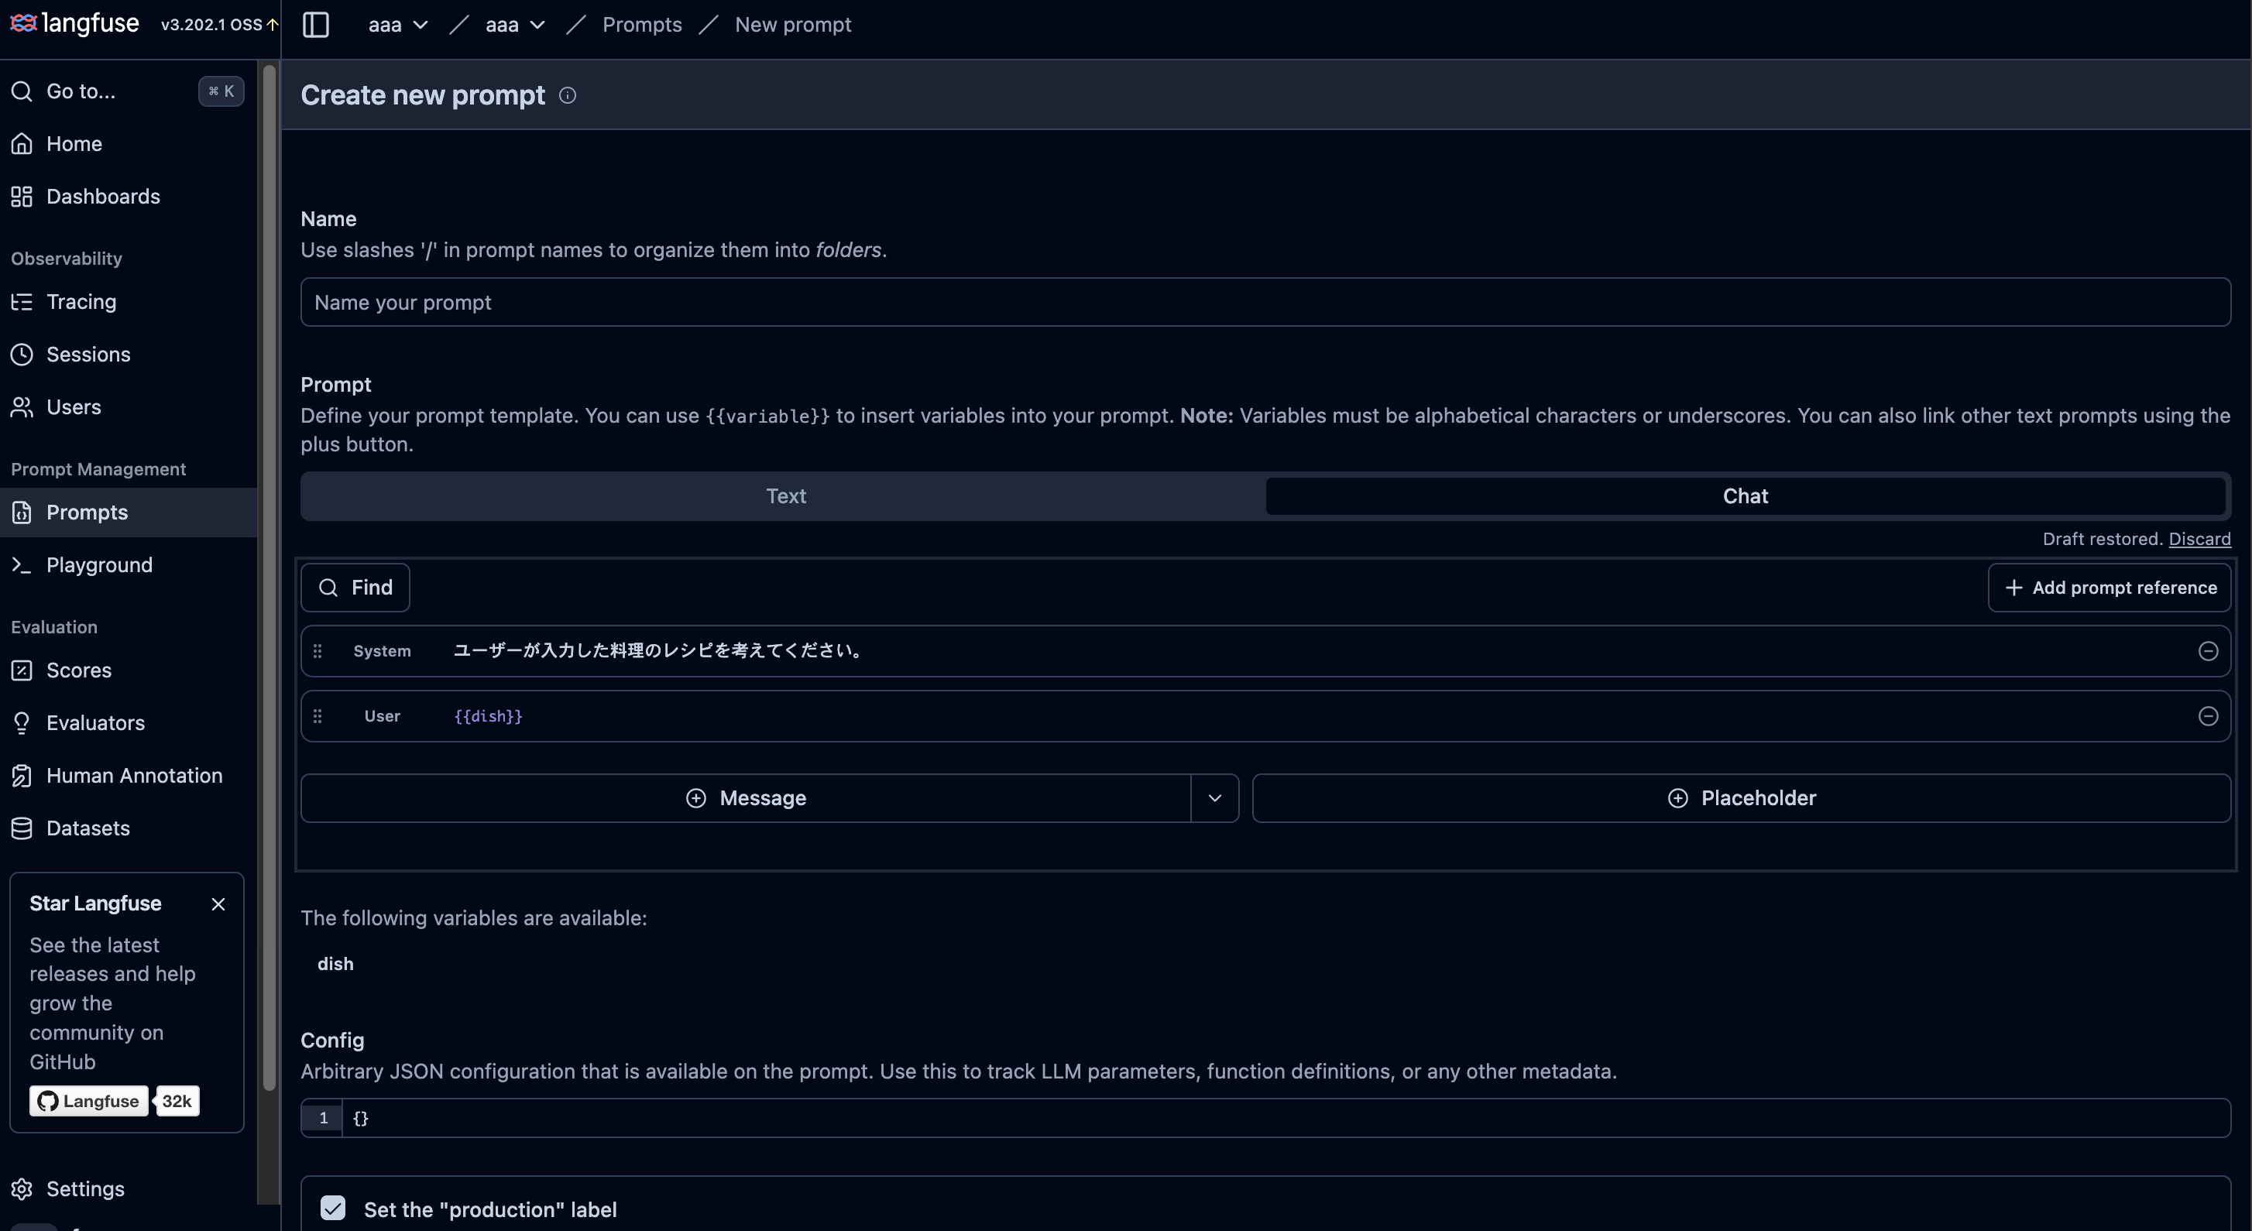The height and width of the screenshot is (1231, 2252).
Task: Open Dashboards from sidebar
Action: pos(128,196)
